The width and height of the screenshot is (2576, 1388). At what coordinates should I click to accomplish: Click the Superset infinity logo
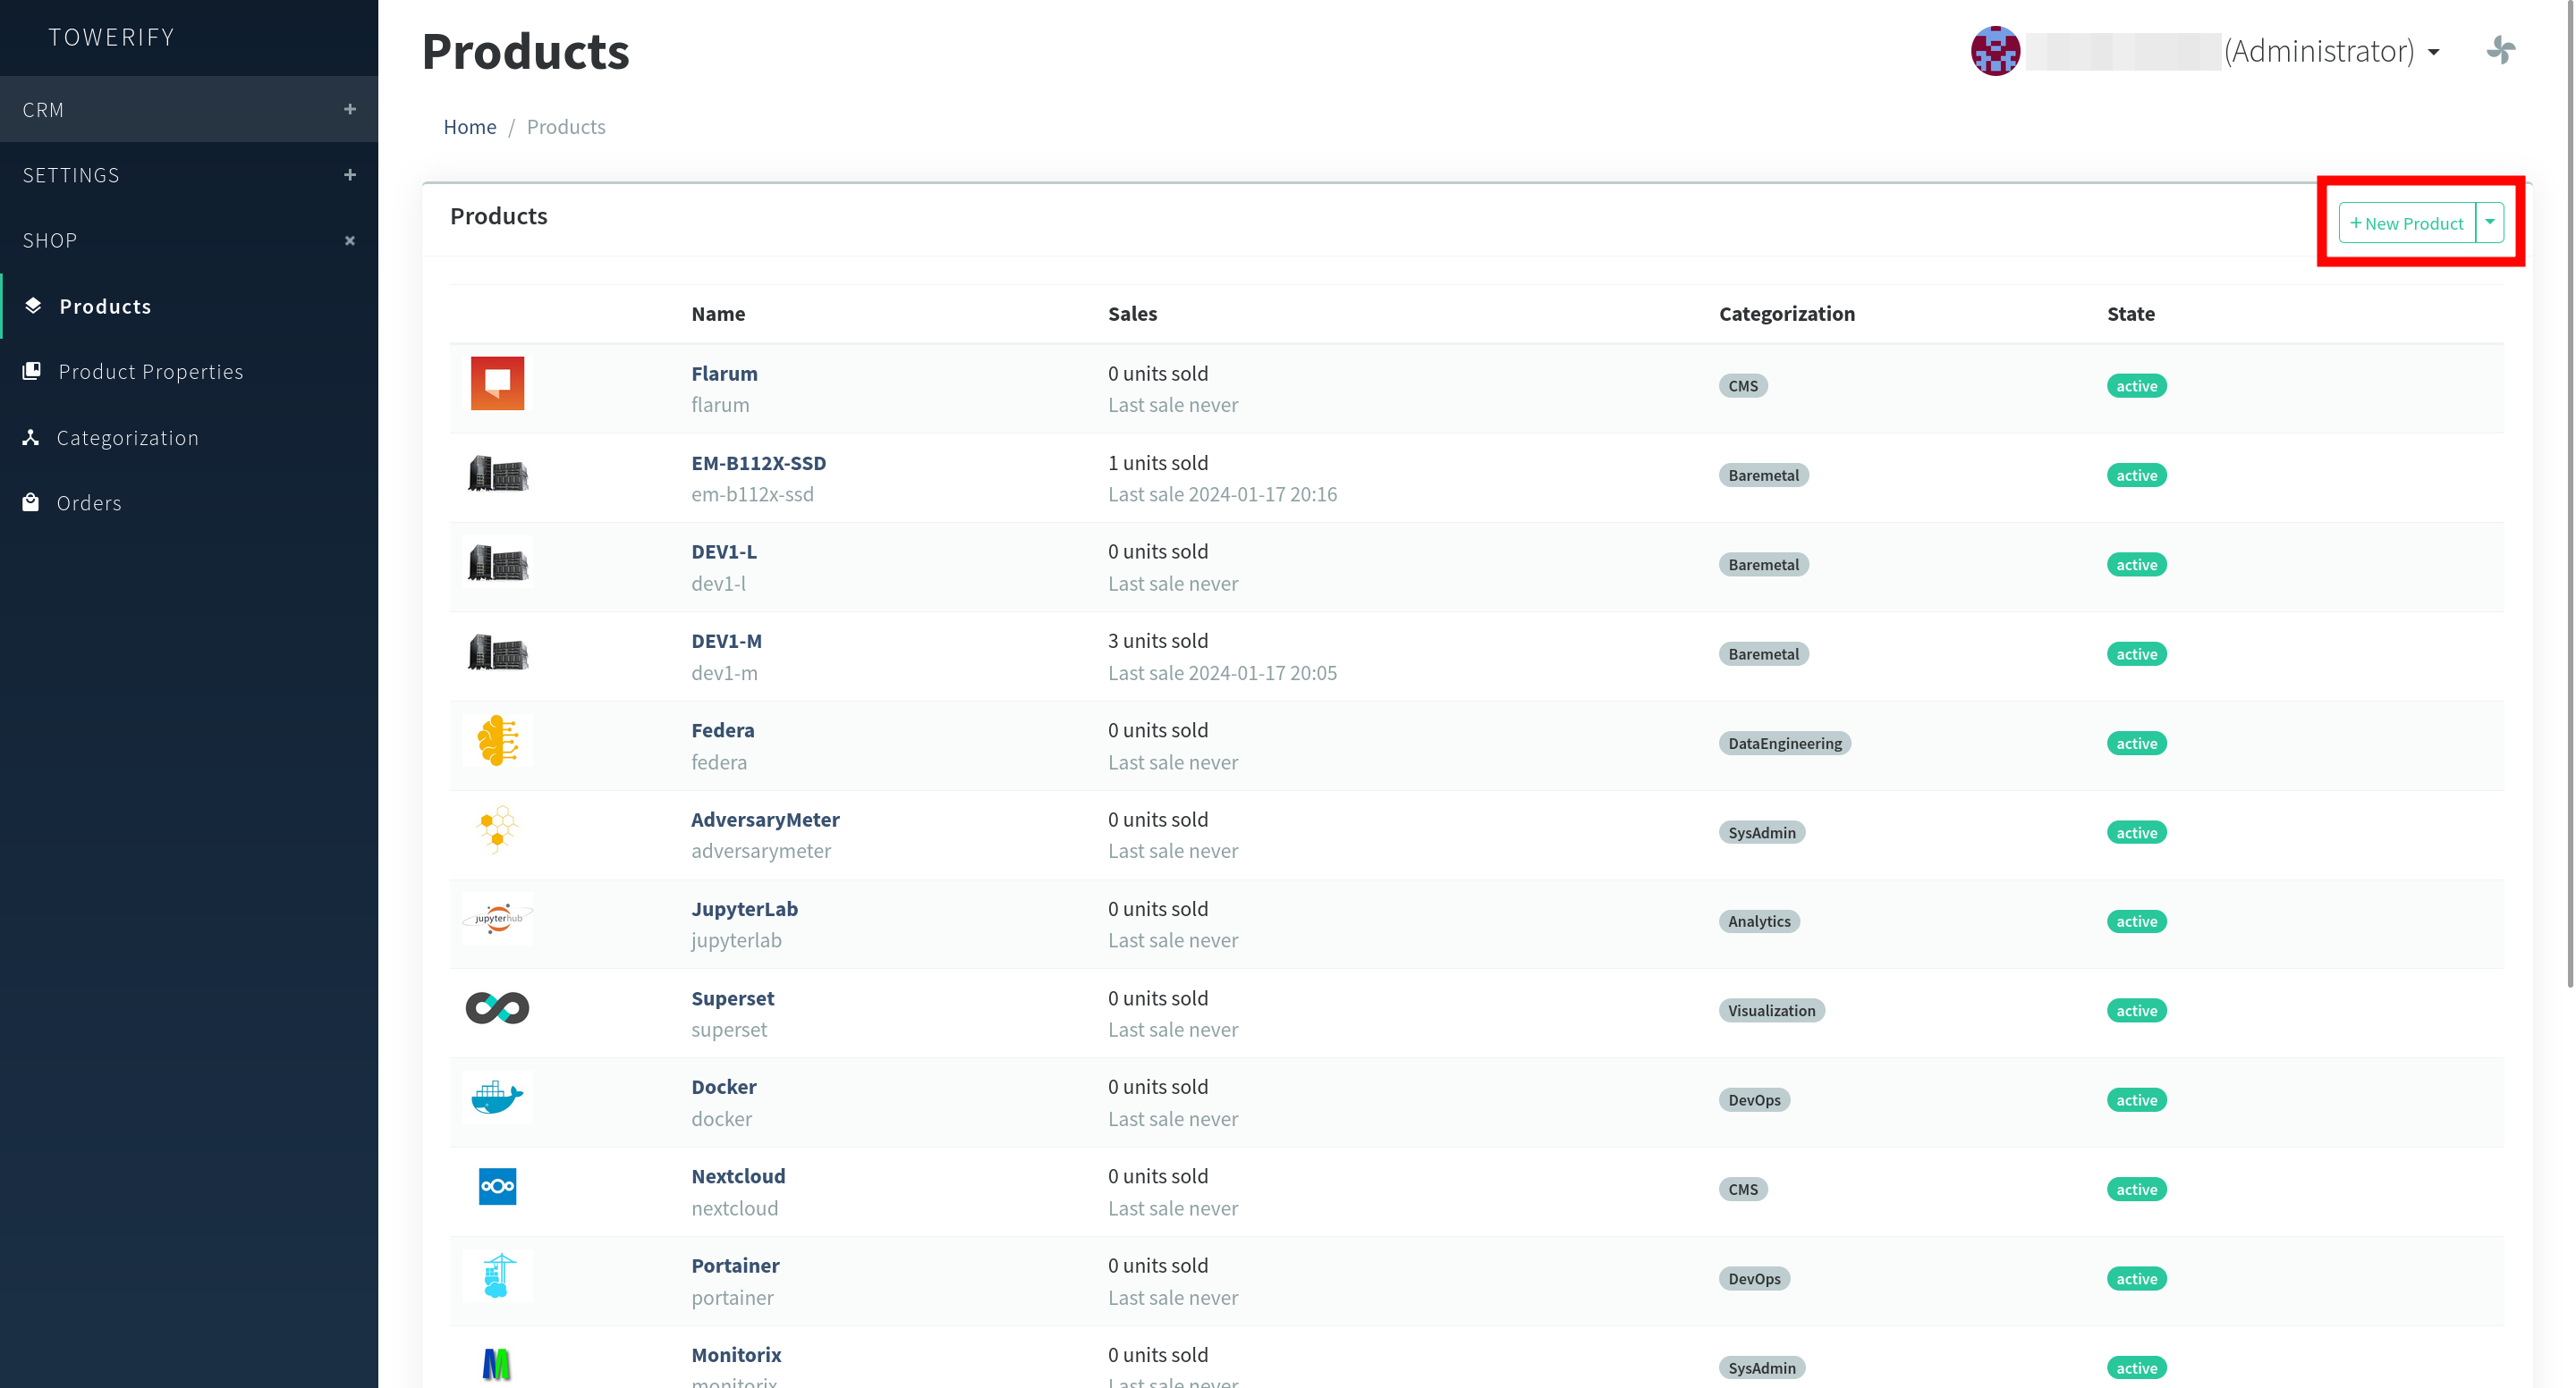pos(497,1008)
